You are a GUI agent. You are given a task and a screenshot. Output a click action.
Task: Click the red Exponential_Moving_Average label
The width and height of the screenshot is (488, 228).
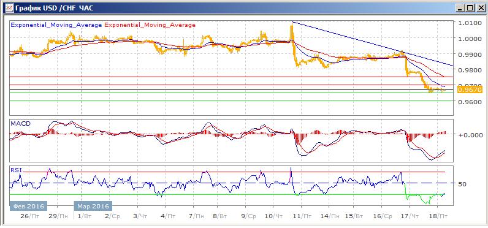pyautogui.click(x=150, y=25)
